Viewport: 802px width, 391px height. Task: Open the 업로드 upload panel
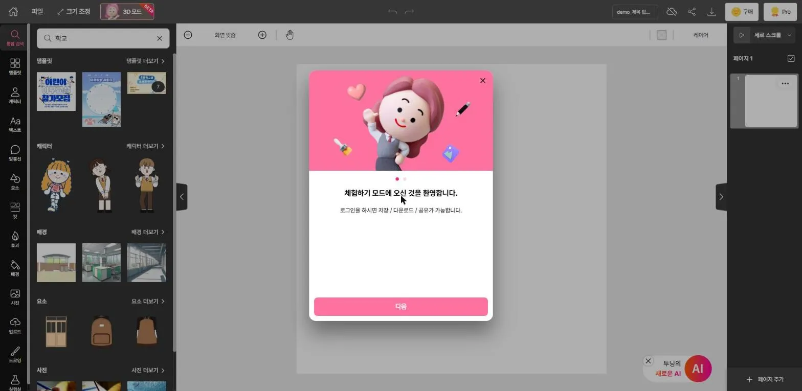coord(15,326)
